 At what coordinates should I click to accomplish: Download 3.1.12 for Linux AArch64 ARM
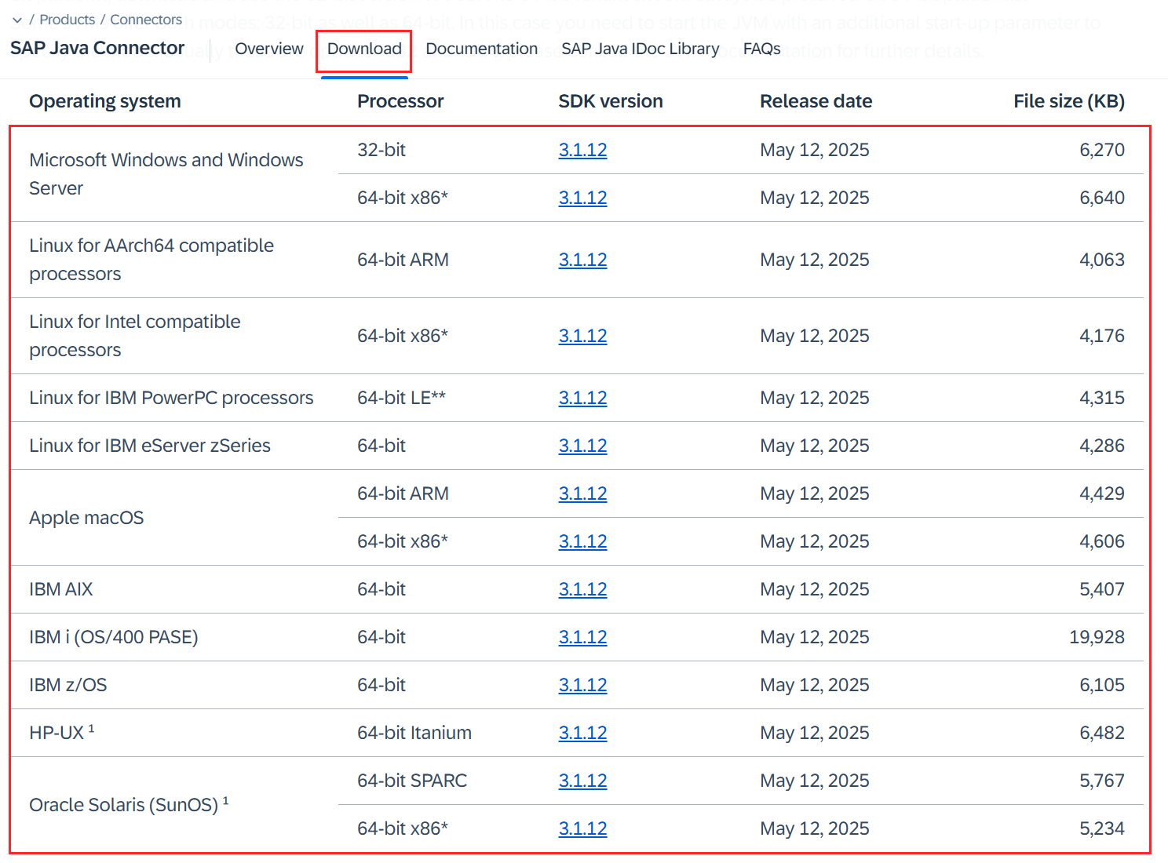point(582,260)
